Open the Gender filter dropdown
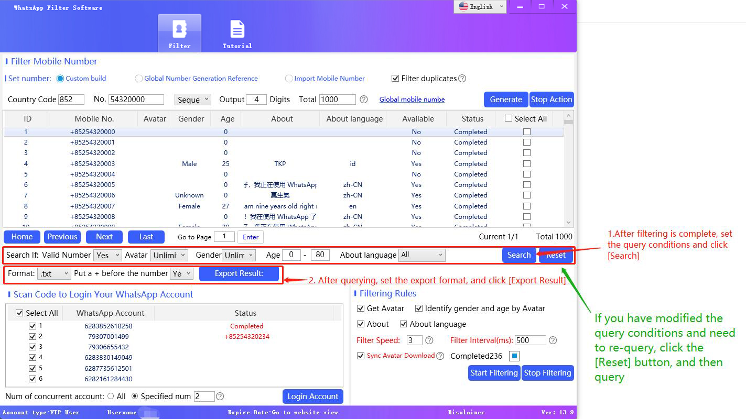The image size is (746, 419). pyautogui.click(x=239, y=255)
